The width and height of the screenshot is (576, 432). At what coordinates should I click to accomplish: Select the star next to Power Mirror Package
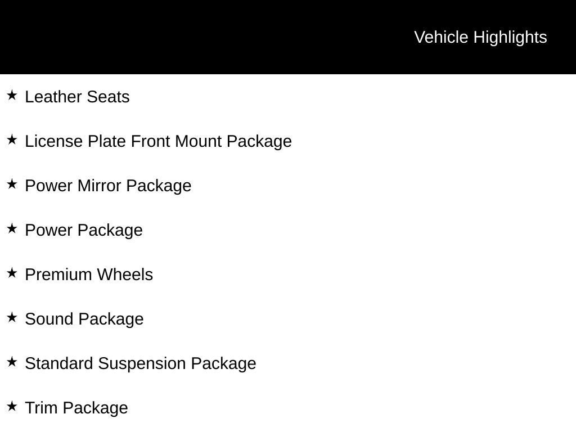[x=12, y=184]
